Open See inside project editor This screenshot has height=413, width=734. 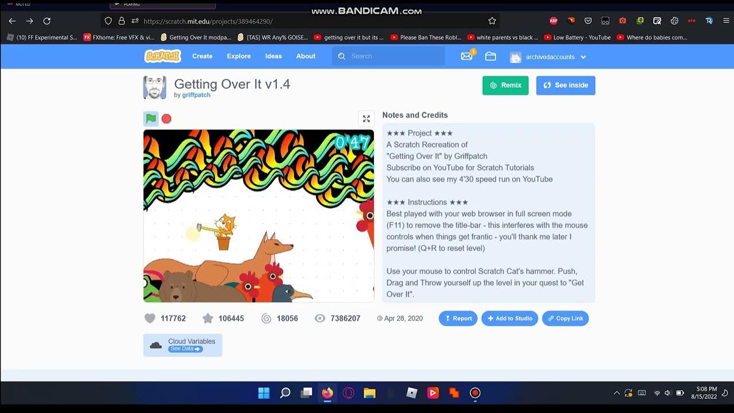[x=565, y=85]
